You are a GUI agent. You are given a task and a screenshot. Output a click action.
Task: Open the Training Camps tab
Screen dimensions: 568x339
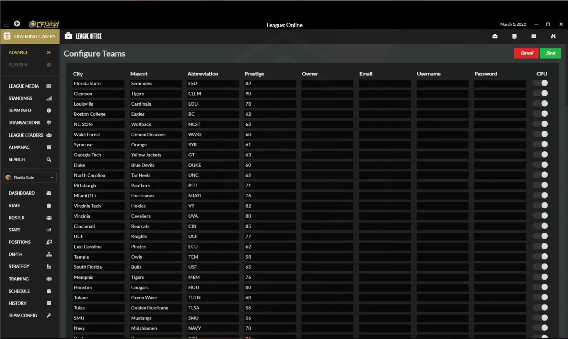tap(30, 36)
